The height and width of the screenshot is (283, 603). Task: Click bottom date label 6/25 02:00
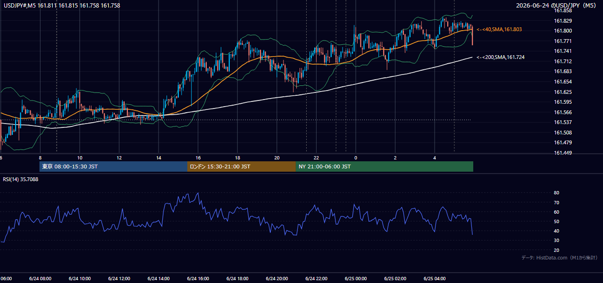pyautogui.click(x=395, y=278)
